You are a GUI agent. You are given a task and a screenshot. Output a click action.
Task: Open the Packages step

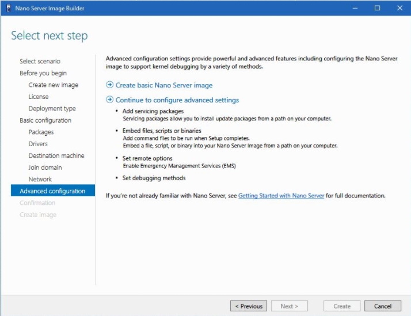pos(41,132)
